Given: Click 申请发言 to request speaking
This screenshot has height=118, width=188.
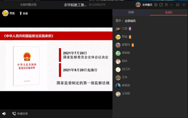Looking at the screenshot, I should coord(22,114).
